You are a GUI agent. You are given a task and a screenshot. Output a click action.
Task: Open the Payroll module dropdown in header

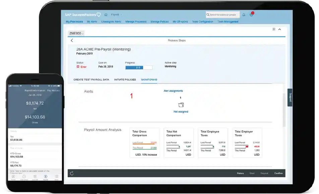point(116,15)
